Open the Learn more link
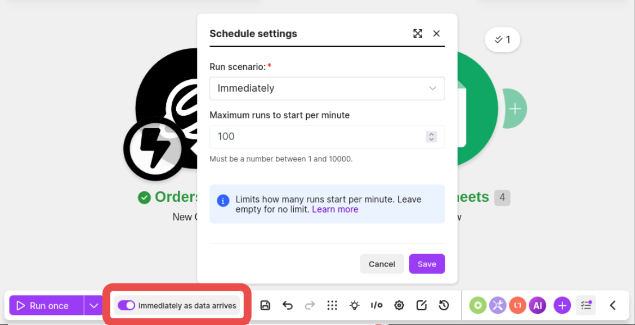635x325 pixels. (335, 210)
